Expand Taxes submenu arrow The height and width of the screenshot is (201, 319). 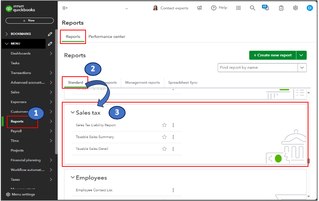[51, 180]
